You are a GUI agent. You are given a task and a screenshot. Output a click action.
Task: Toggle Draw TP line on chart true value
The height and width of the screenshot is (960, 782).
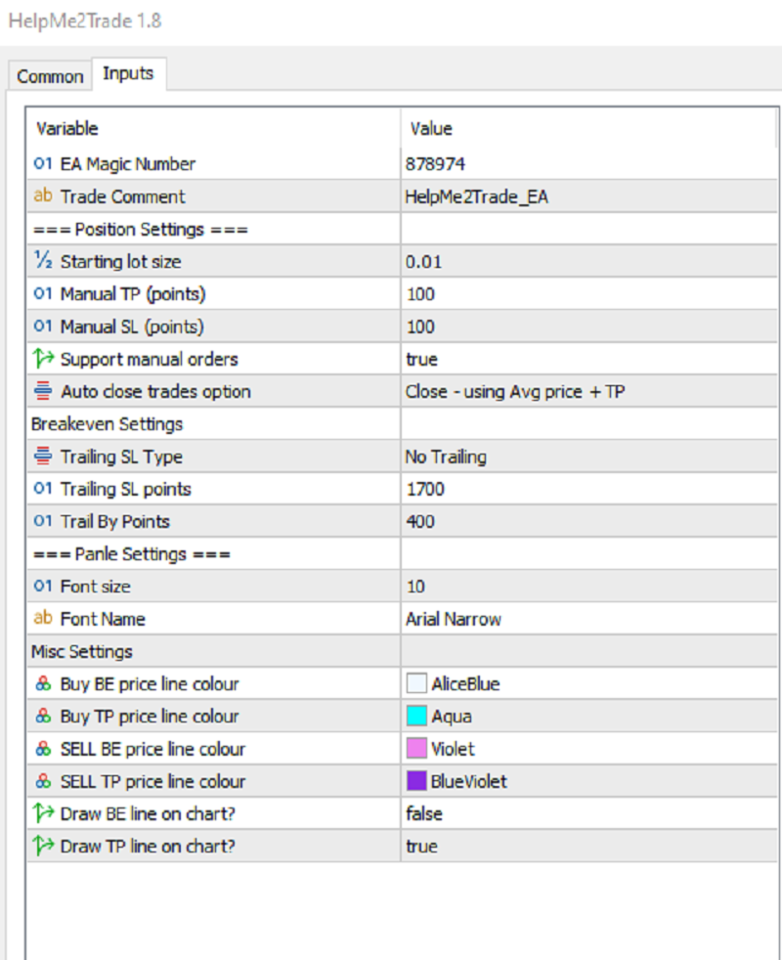tap(422, 846)
